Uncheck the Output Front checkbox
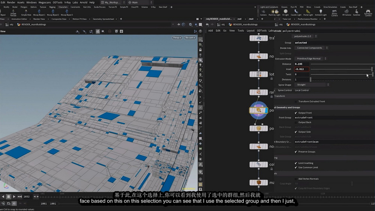 tap(296, 113)
